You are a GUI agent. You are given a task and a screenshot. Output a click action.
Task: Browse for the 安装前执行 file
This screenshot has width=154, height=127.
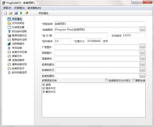click(x=142, y=69)
